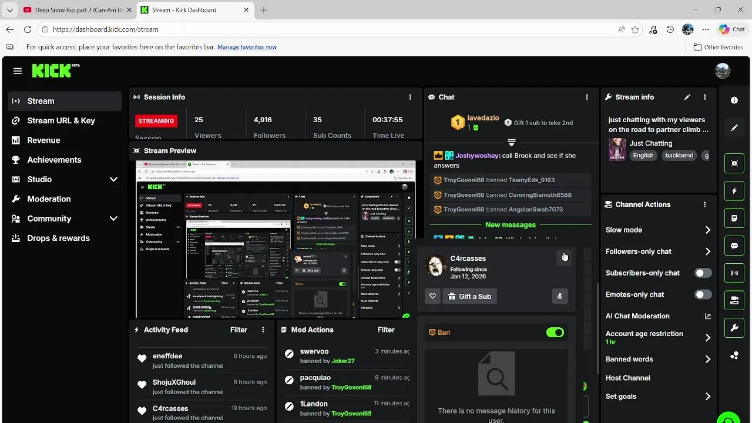The height and width of the screenshot is (423, 752).
Task: Toggle the broadcast signal icon in the right sidebar
Action: [x=734, y=273]
